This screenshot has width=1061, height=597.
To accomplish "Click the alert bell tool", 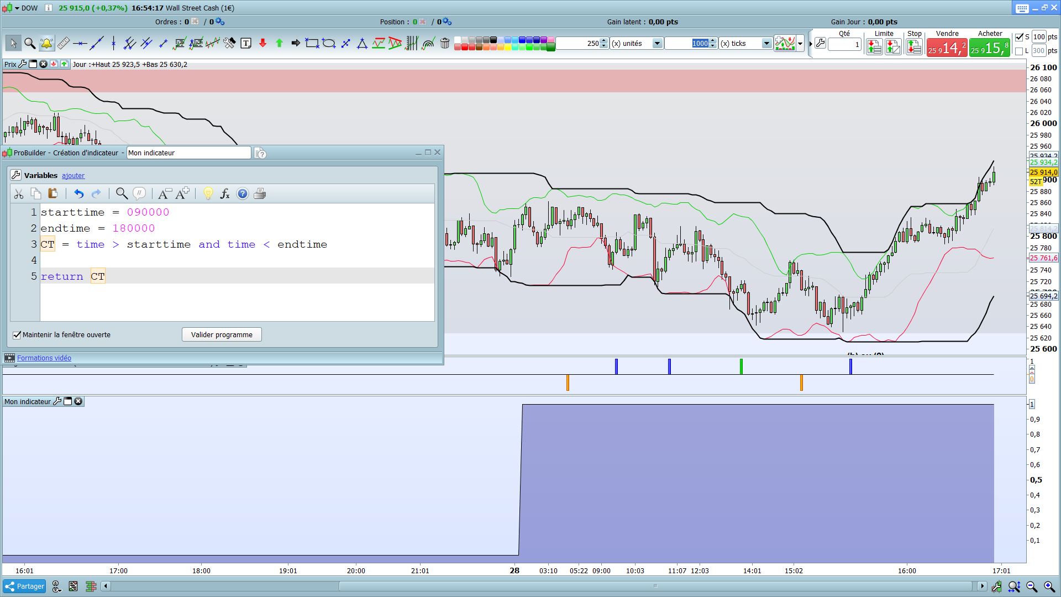I will click(x=46, y=43).
